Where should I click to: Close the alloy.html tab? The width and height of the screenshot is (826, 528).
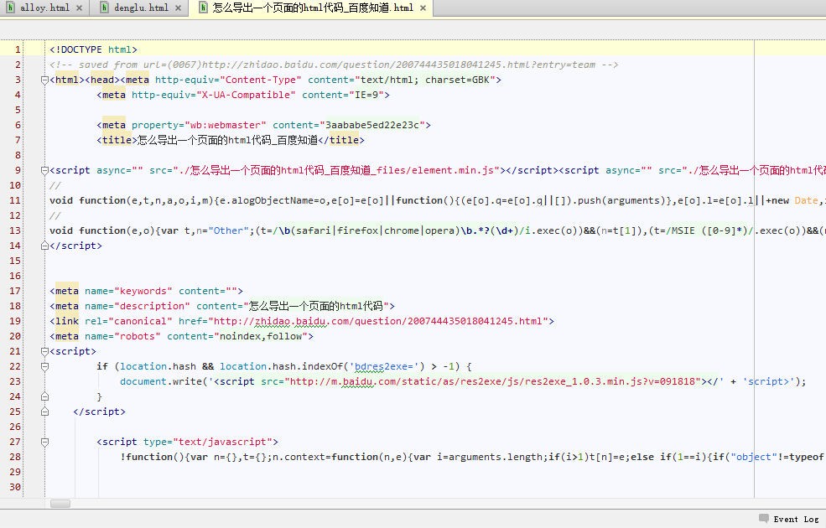point(79,8)
